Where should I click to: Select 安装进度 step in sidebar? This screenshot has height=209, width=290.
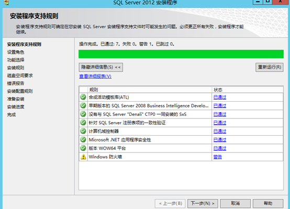[16, 107]
